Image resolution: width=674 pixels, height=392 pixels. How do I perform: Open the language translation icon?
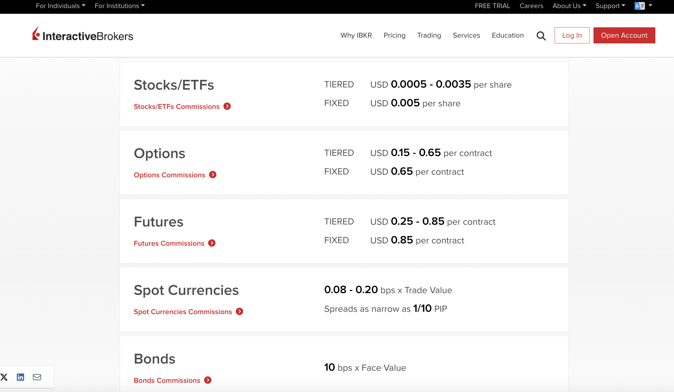click(x=640, y=6)
